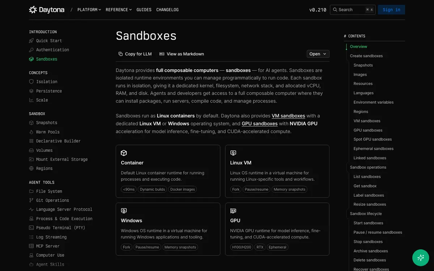Viewport: 434px width, 271px height.
Task: Select Sandbox operations in contents
Action: [368, 167]
